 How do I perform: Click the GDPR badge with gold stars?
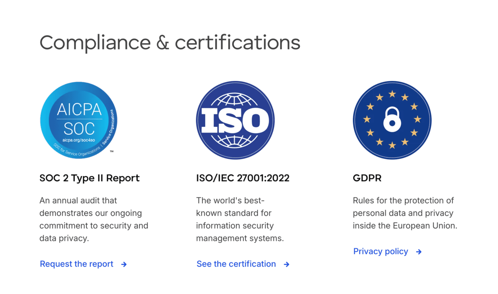coord(392,120)
